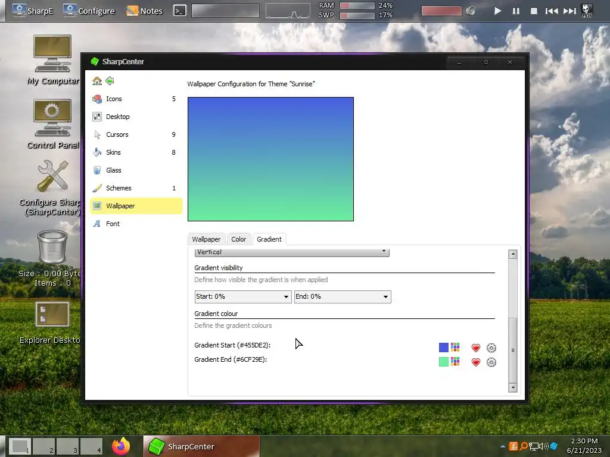
Task: Click the green Gradient End color swatch
Action: click(x=443, y=362)
